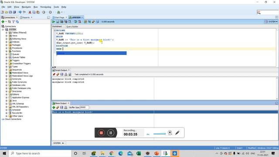Select the Script Output tab
Viewport: 279px width, 157px height.
(x=61, y=70)
